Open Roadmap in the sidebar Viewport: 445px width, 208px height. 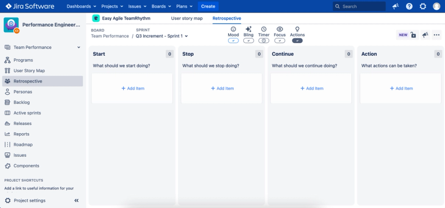pyautogui.click(x=42, y=144)
